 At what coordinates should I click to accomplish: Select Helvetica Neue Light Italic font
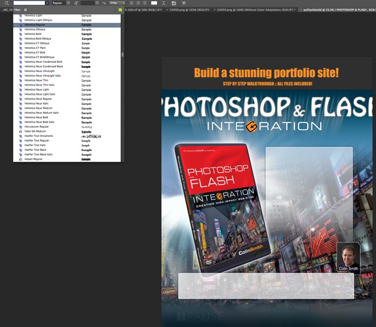pos(67,94)
